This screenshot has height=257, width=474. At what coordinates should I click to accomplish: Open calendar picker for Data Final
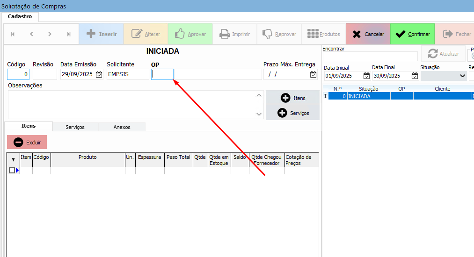(x=415, y=76)
